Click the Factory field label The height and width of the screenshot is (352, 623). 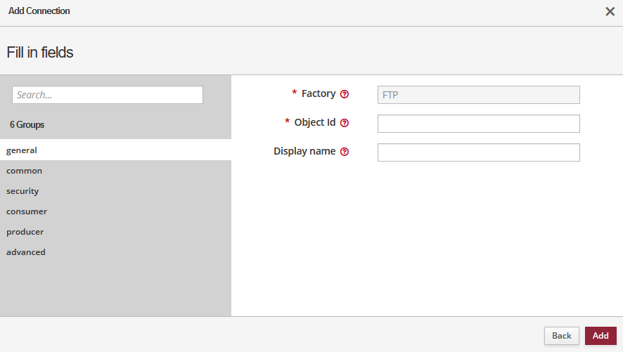pyautogui.click(x=318, y=93)
